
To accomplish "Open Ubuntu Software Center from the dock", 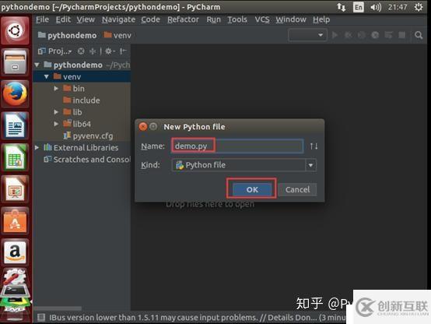I will [15, 221].
